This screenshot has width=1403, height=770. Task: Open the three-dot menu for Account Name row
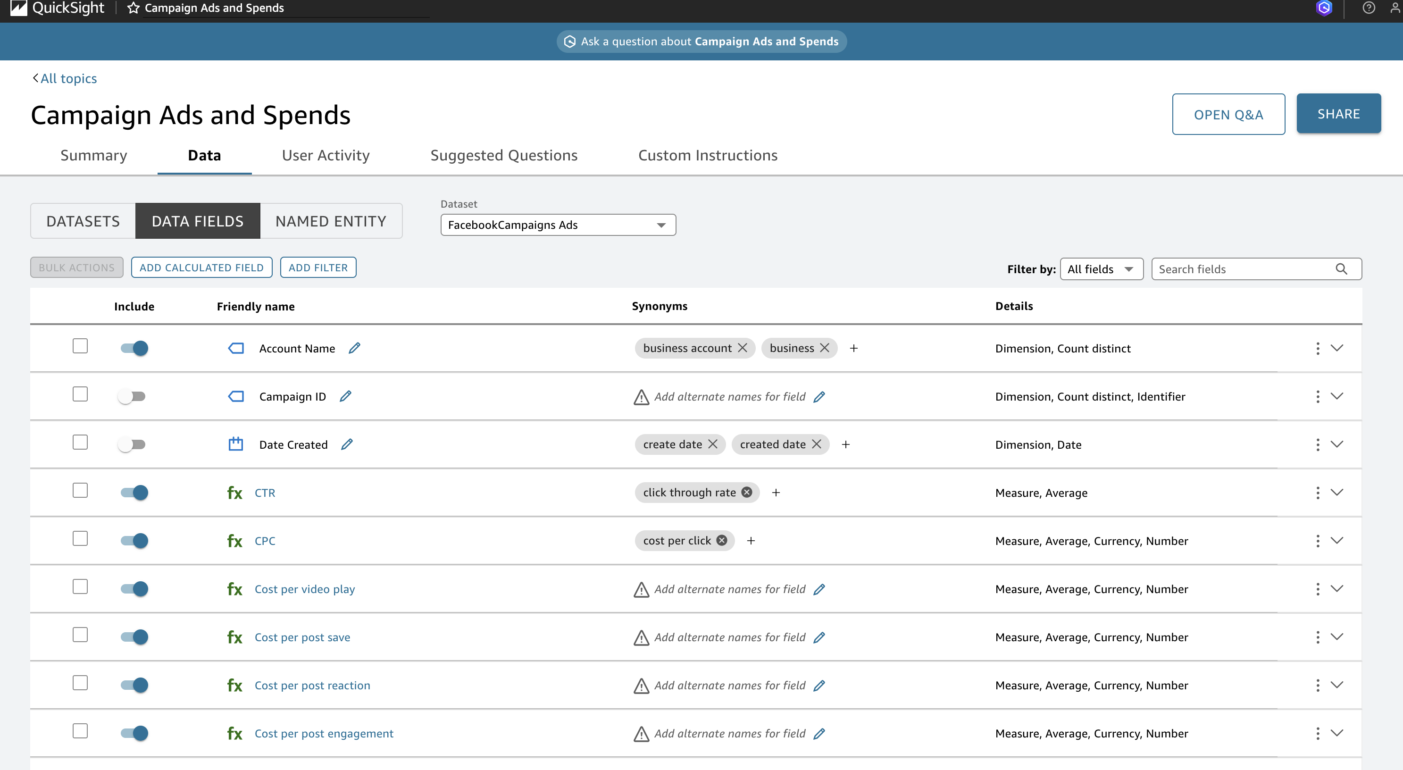click(1318, 348)
